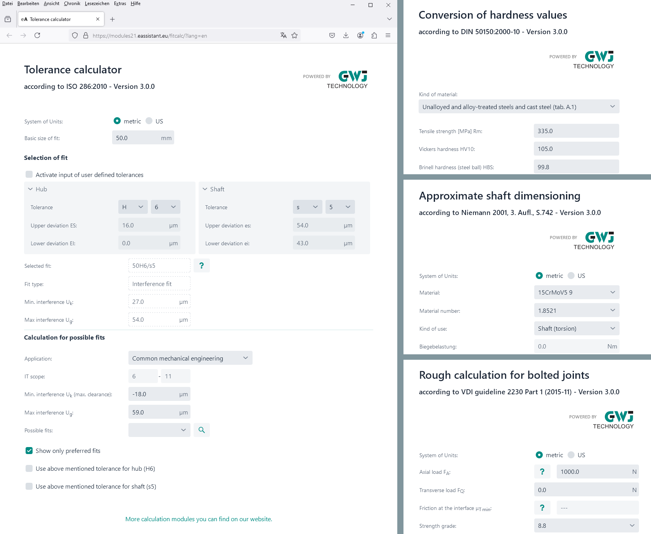Open the Hub tolerance letter dropdown

133,207
